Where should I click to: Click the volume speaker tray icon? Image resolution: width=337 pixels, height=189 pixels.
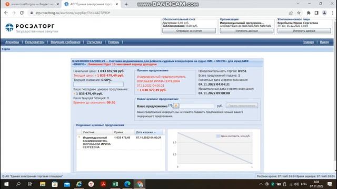(x=296, y=184)
